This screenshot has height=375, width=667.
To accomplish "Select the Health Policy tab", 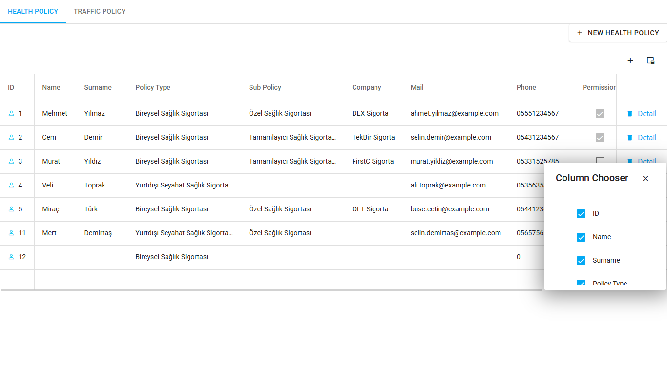I will [33, 11].
